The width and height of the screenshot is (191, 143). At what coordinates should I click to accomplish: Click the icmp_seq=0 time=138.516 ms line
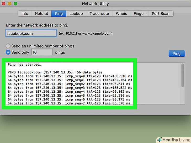[70, 76]
